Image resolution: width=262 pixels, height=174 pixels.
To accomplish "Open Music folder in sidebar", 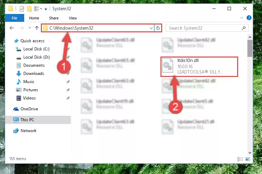I will point(29,82).
